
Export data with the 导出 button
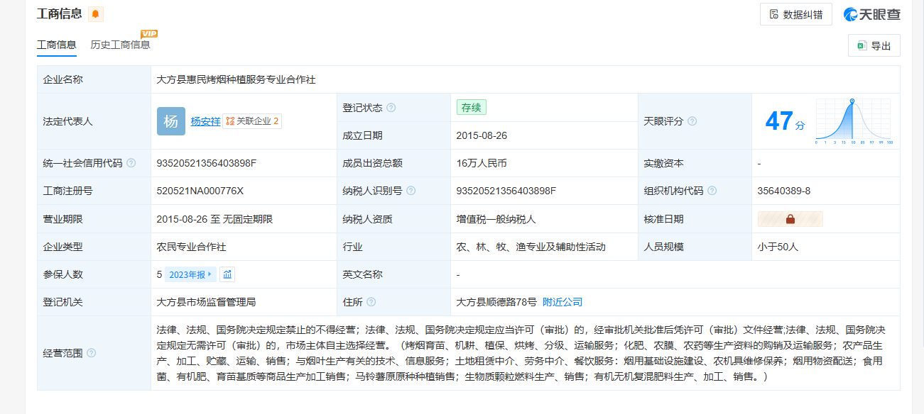coord(874,45)
